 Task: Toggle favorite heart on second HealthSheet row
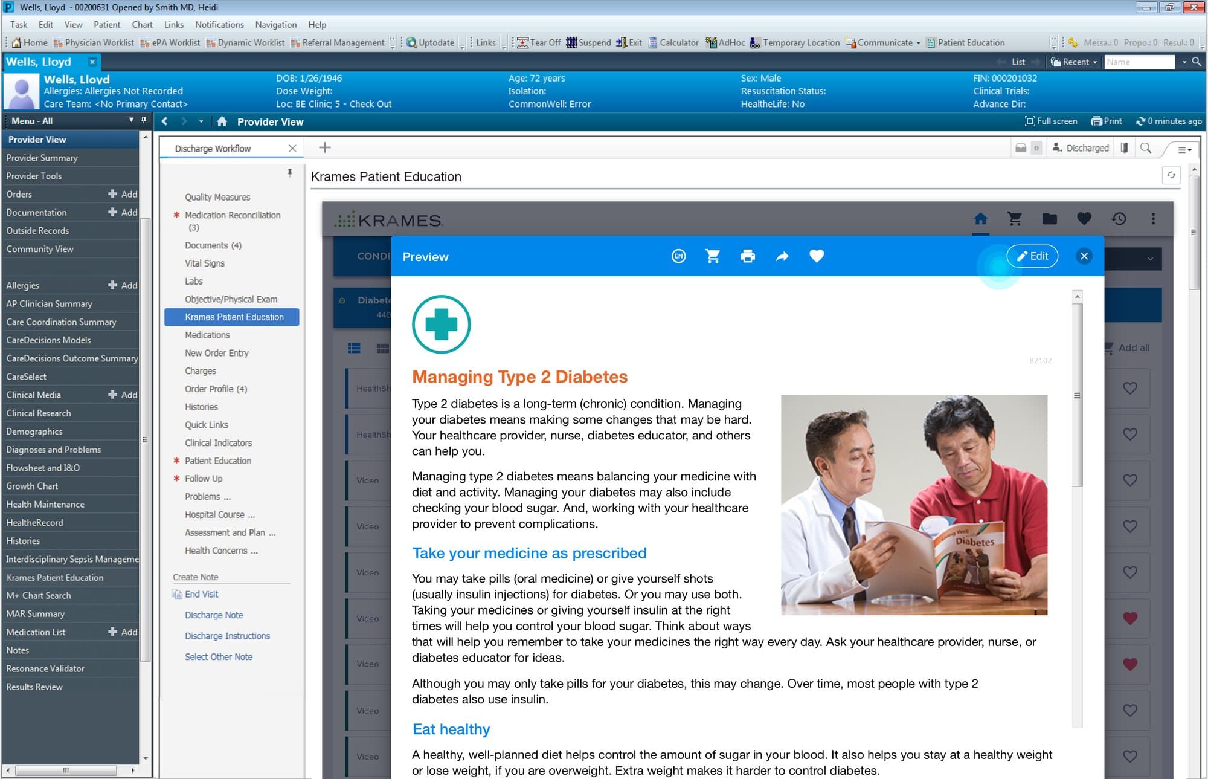click(1130, 434)
